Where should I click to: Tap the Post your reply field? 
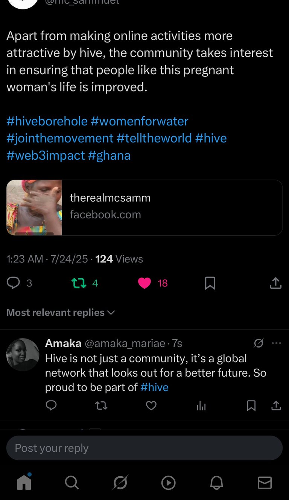pos(144,448)
